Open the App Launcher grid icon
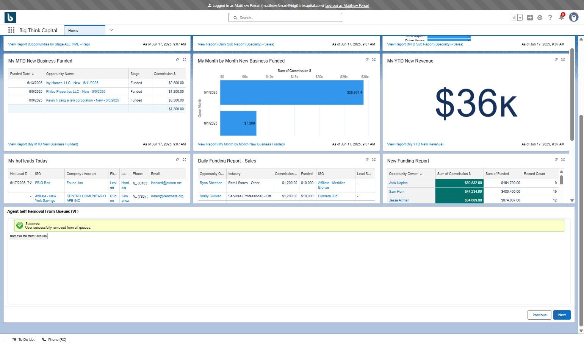 (x=11, y=30)
